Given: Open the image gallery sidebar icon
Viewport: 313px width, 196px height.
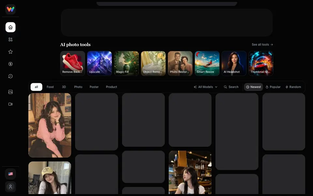Looking at the screenshot, I should 10,92.
